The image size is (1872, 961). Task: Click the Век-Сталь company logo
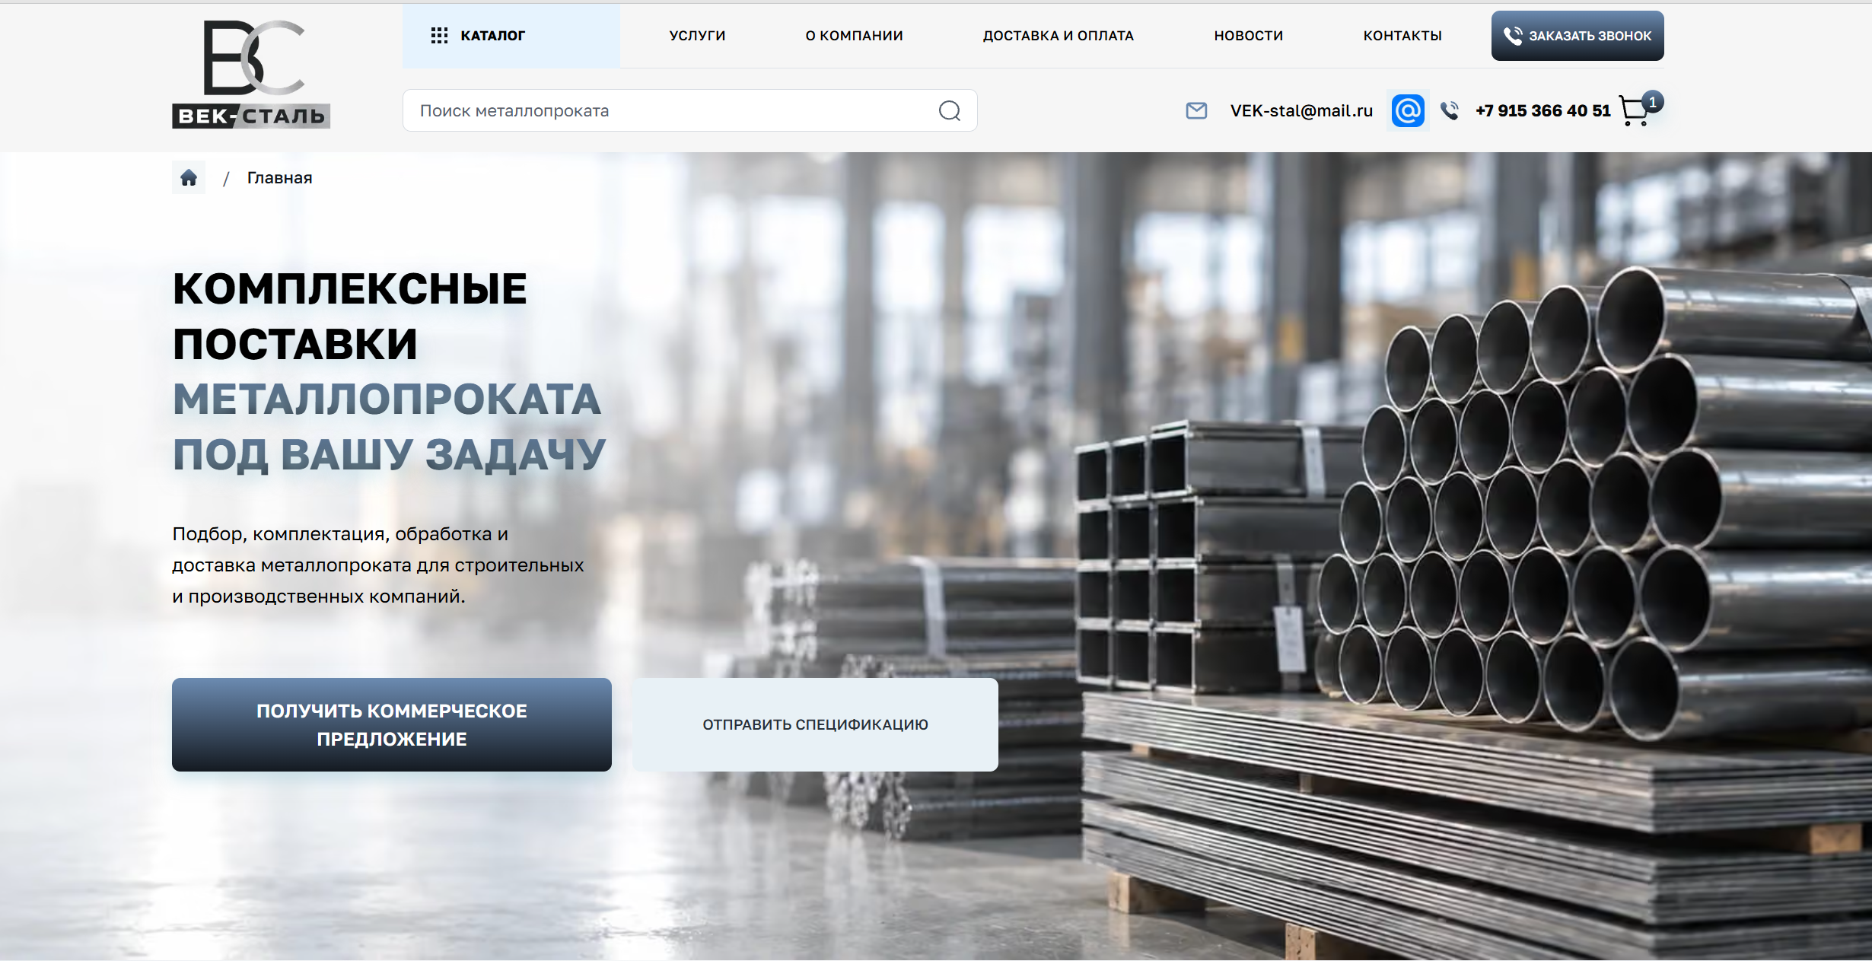click(251, 74)
